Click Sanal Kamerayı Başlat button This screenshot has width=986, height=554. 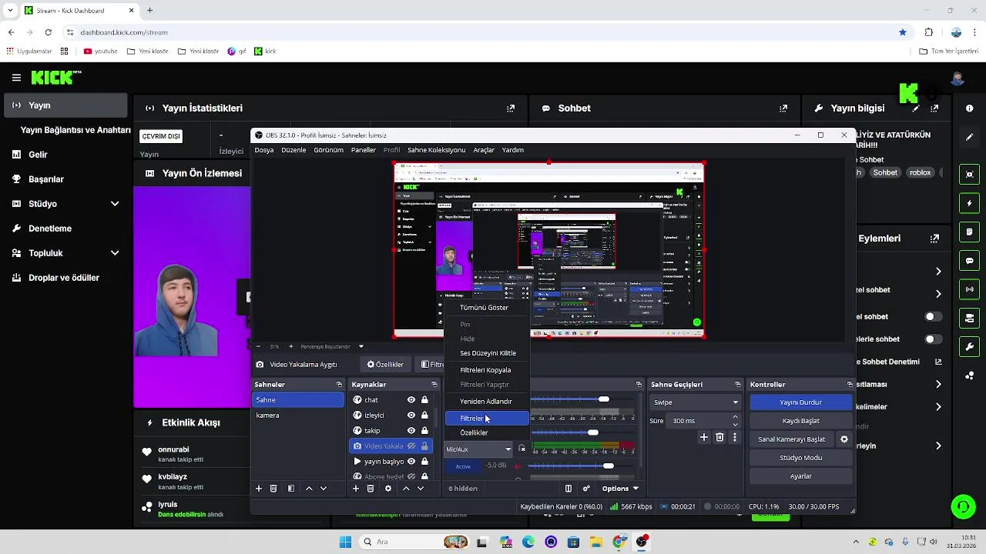[792, 439]
